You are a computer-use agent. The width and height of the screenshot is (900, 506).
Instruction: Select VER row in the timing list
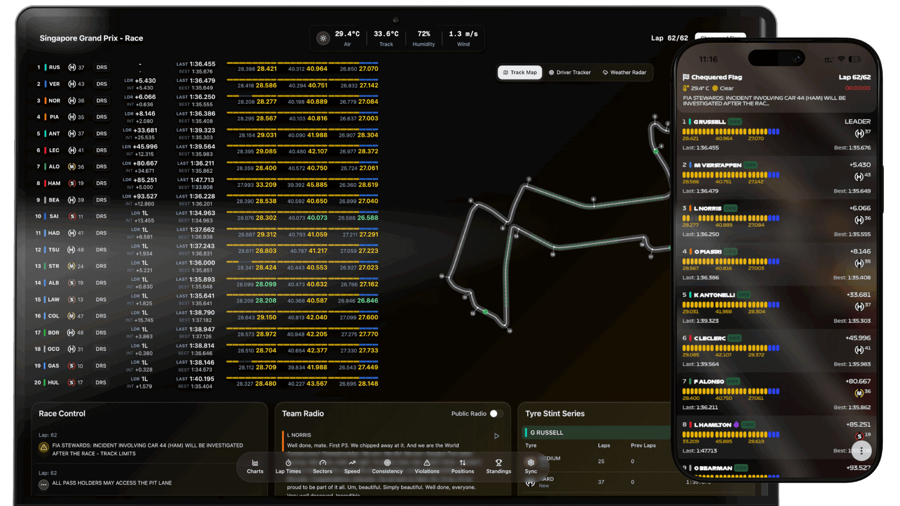tap(54, 84)
